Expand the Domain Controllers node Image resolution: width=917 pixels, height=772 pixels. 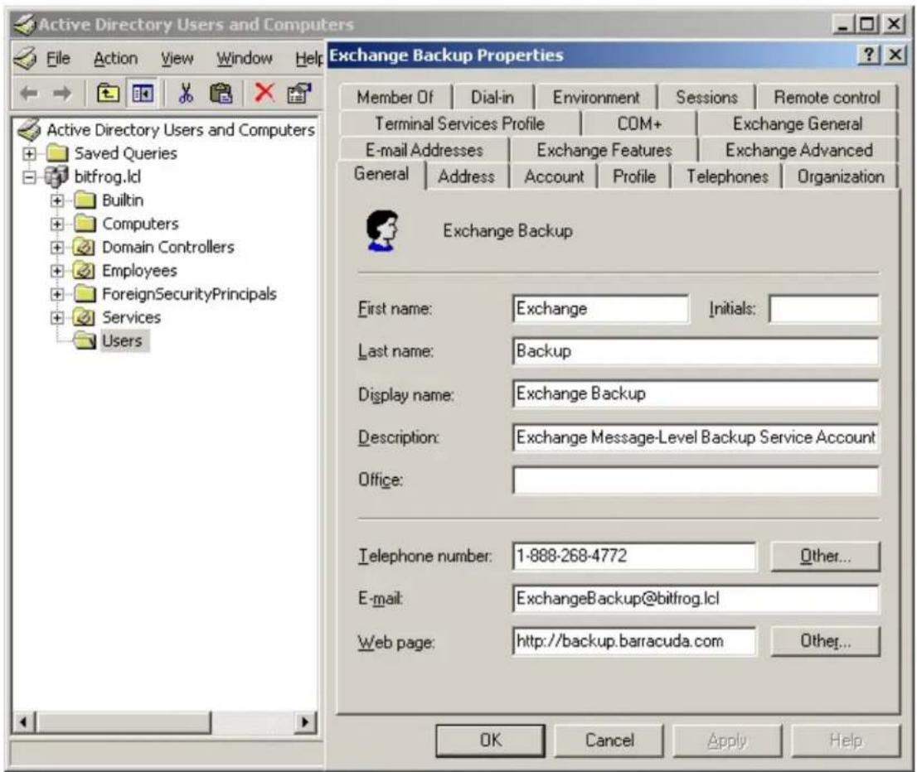pos(56,247)
